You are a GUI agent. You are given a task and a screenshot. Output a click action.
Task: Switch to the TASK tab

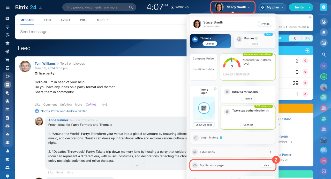click(48, 20)
